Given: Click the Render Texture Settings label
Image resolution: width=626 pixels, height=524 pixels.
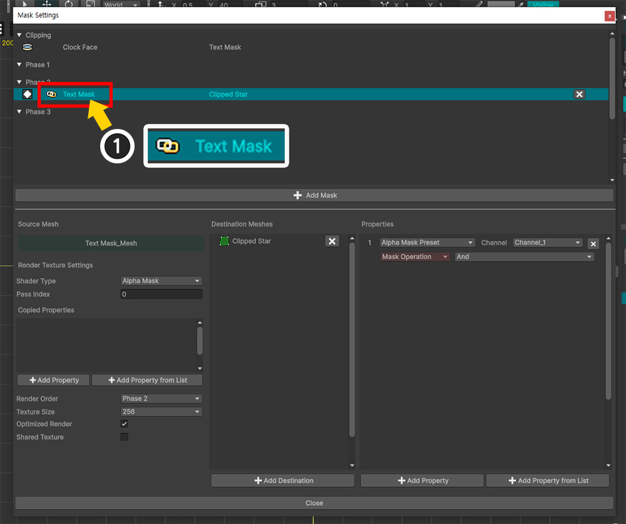Looking at the screenshot, I should 56,265.
